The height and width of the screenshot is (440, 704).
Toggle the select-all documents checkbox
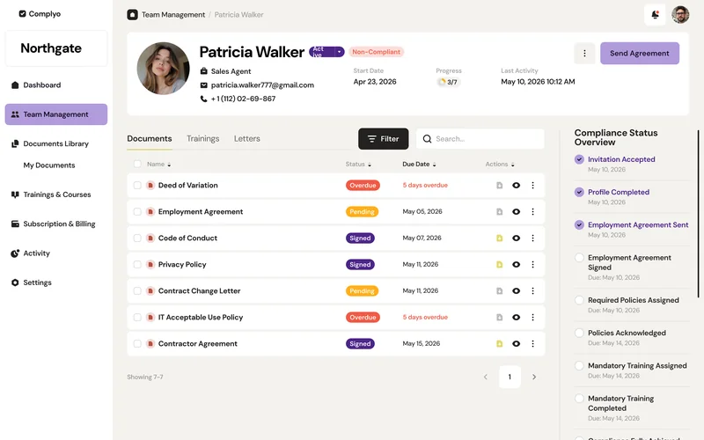point(137,165)
